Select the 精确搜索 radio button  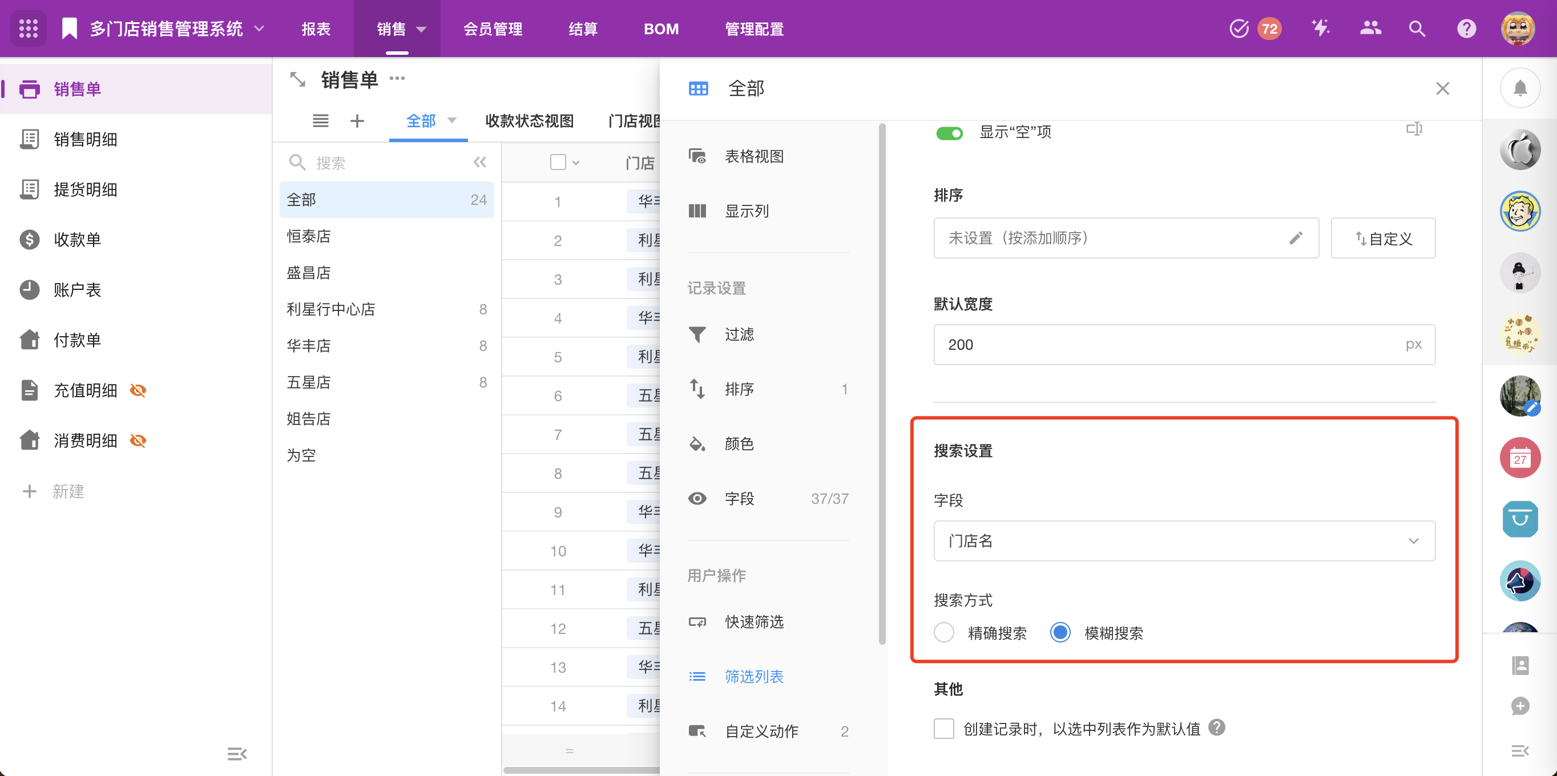(943, 632)
